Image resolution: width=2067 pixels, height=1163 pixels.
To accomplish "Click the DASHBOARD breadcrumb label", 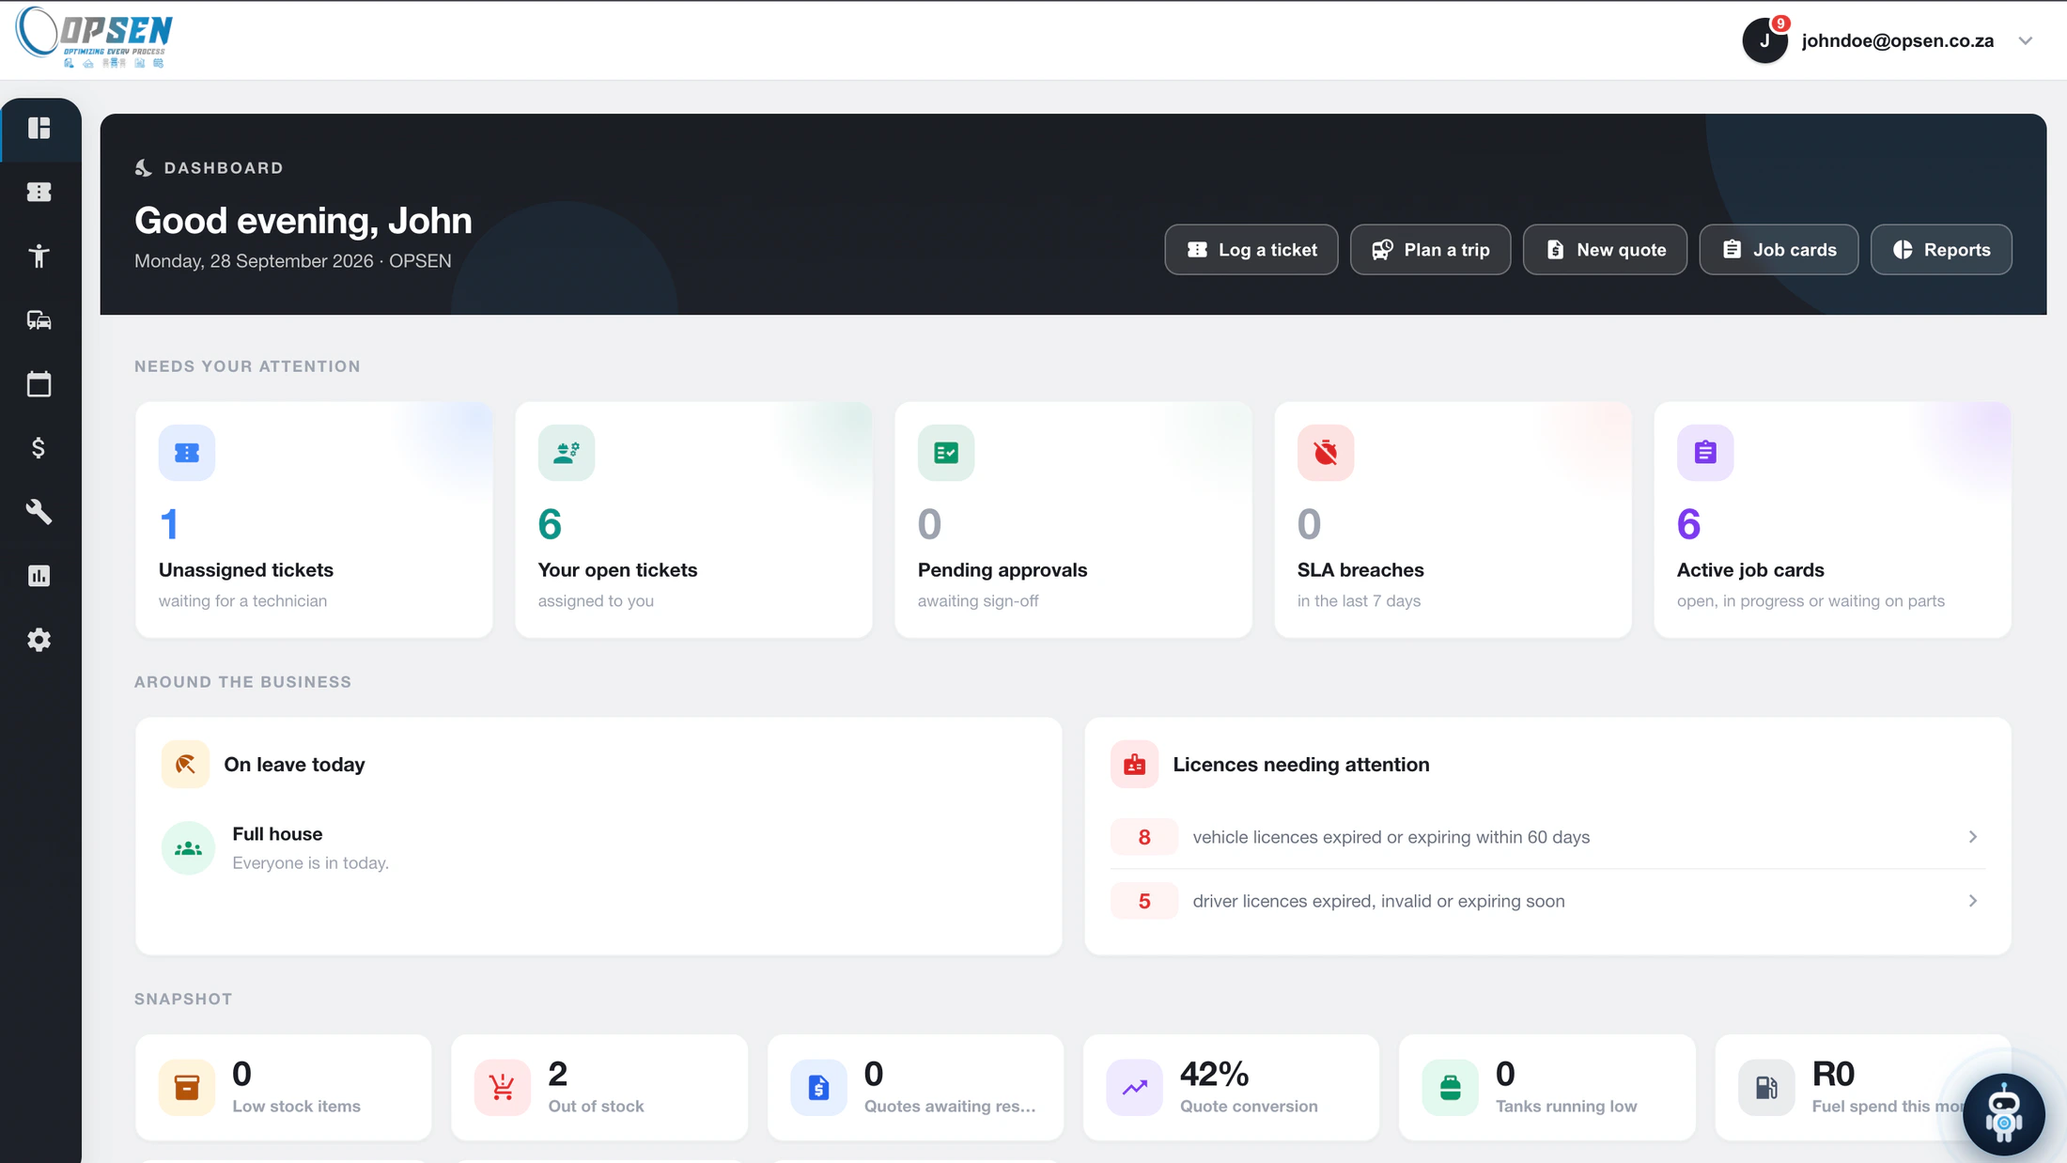I will pos(224,168).
